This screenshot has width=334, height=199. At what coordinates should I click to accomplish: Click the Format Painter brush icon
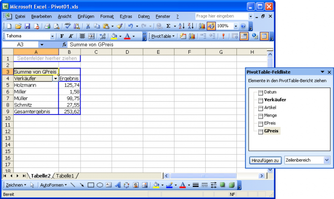coord(119,26)
